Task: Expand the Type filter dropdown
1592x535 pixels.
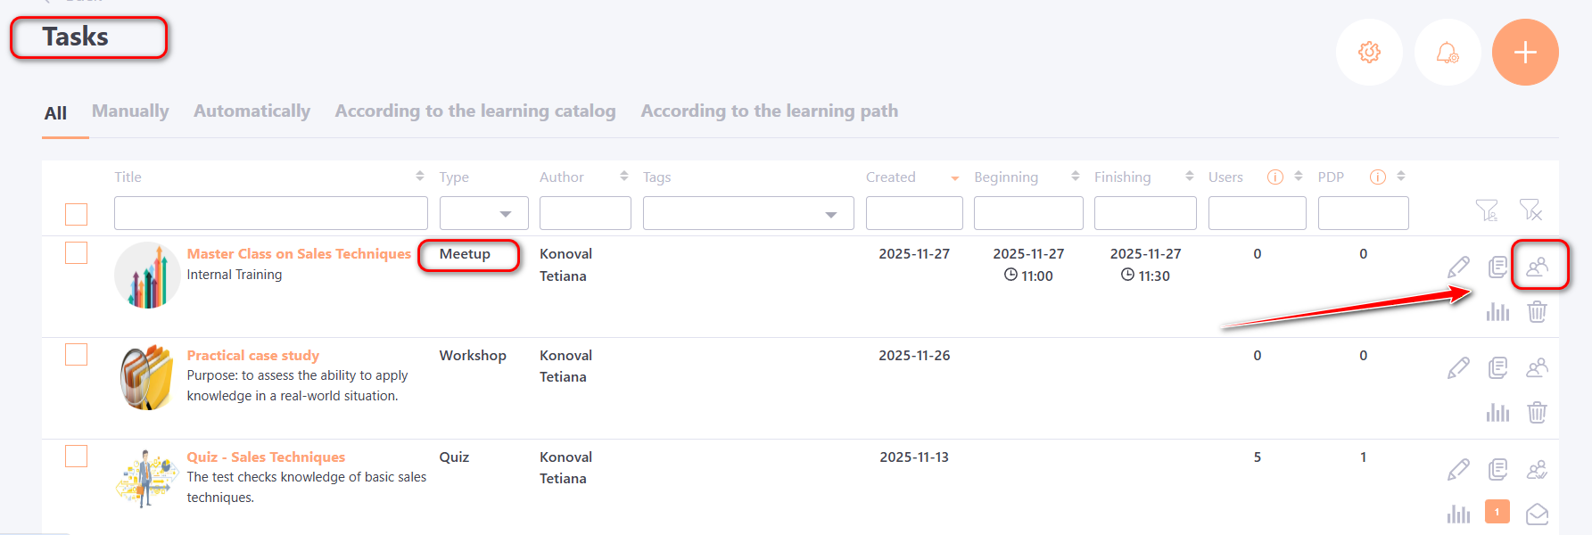Action: pos(484,214)
